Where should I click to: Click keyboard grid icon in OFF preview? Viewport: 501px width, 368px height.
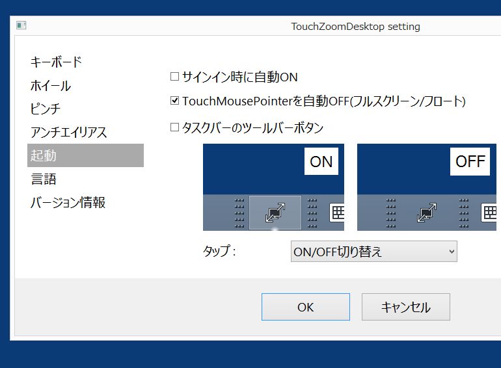click(x=489, y=213)
